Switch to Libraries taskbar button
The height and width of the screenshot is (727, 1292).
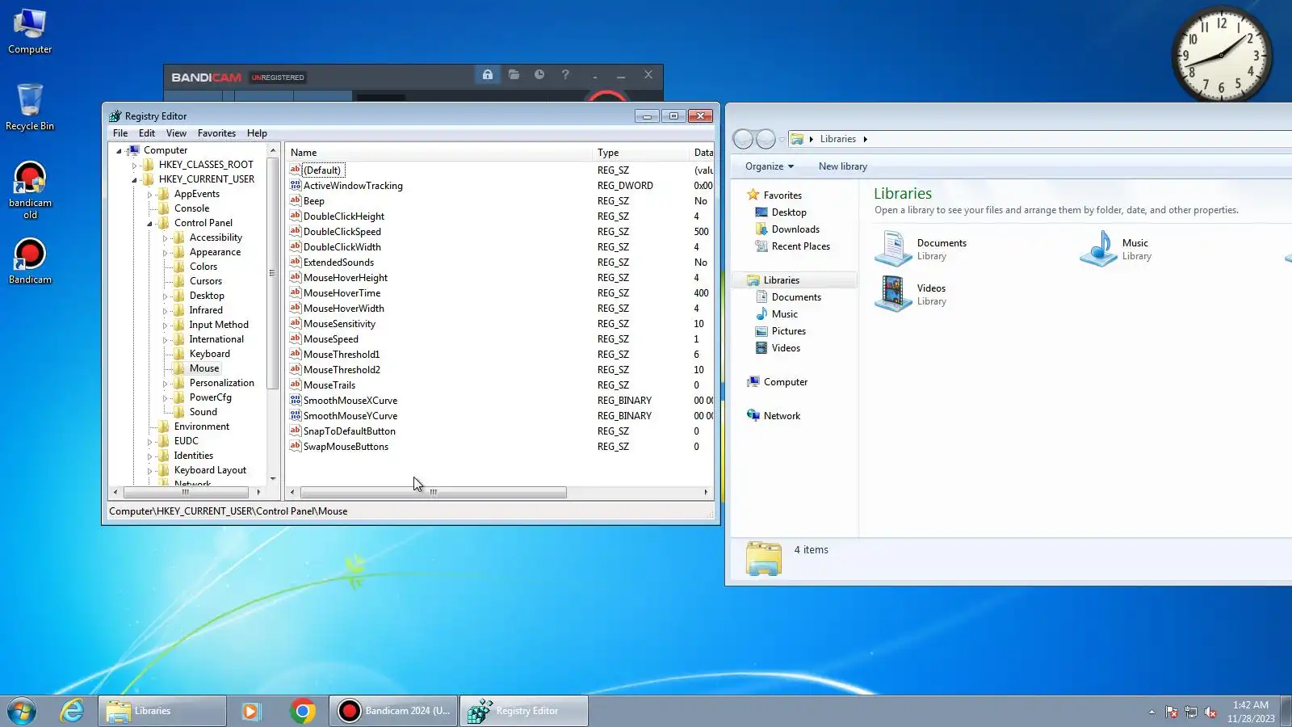(162, 711)
